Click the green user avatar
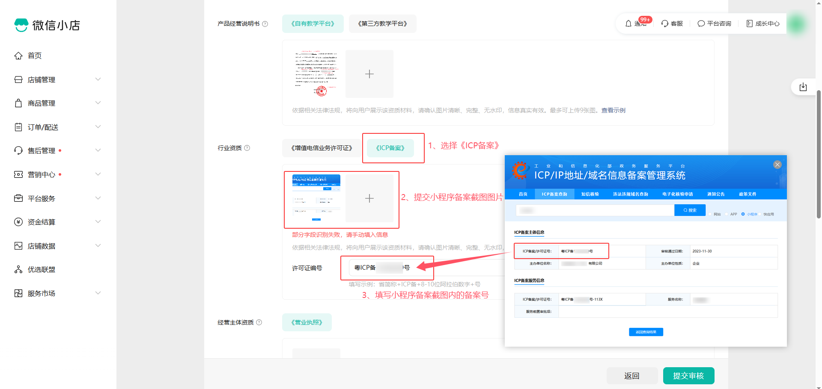Viewport: 822px width, 389px height. coord(797,24)
